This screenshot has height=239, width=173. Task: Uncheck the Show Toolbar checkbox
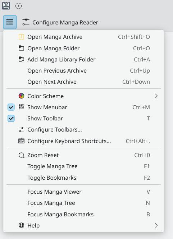11,119
